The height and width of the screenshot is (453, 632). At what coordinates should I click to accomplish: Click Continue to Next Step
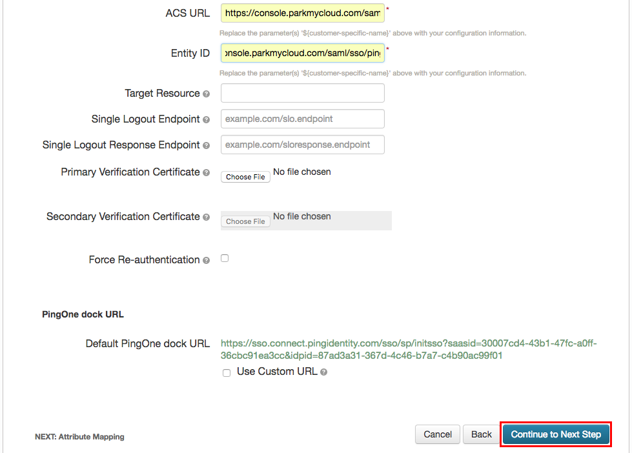coord(556,434)
